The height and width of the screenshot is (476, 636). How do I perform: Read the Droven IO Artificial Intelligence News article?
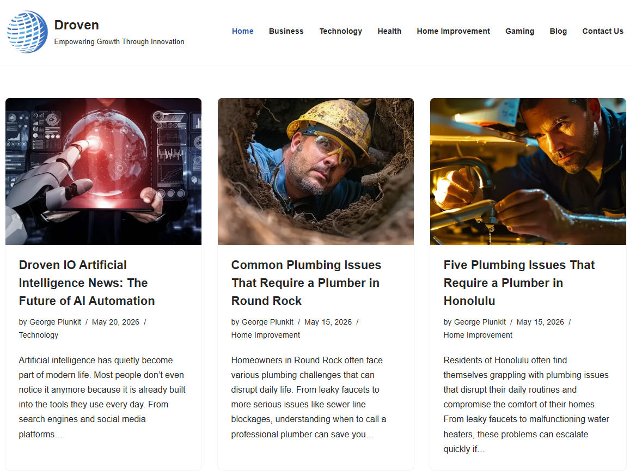pyautogui.click(x=87, y=283)
